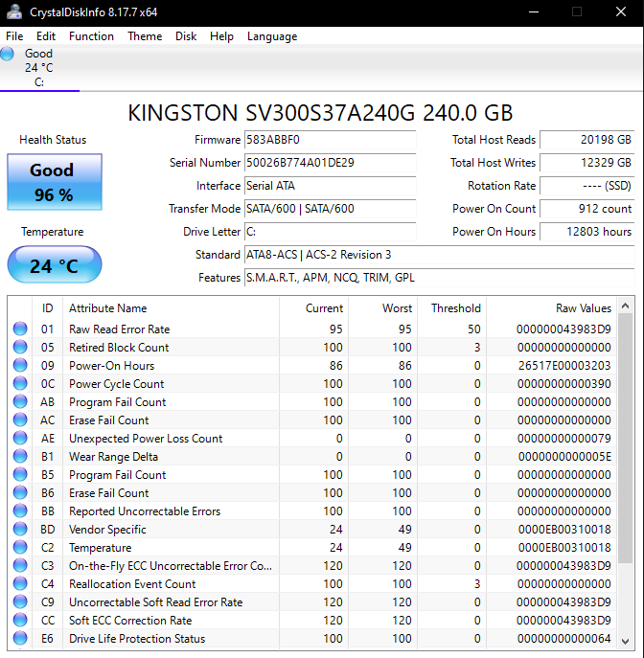Click the AB Program Fail Count status orb
The height and width of the screenshot is (658, 644).
[20, 401]
